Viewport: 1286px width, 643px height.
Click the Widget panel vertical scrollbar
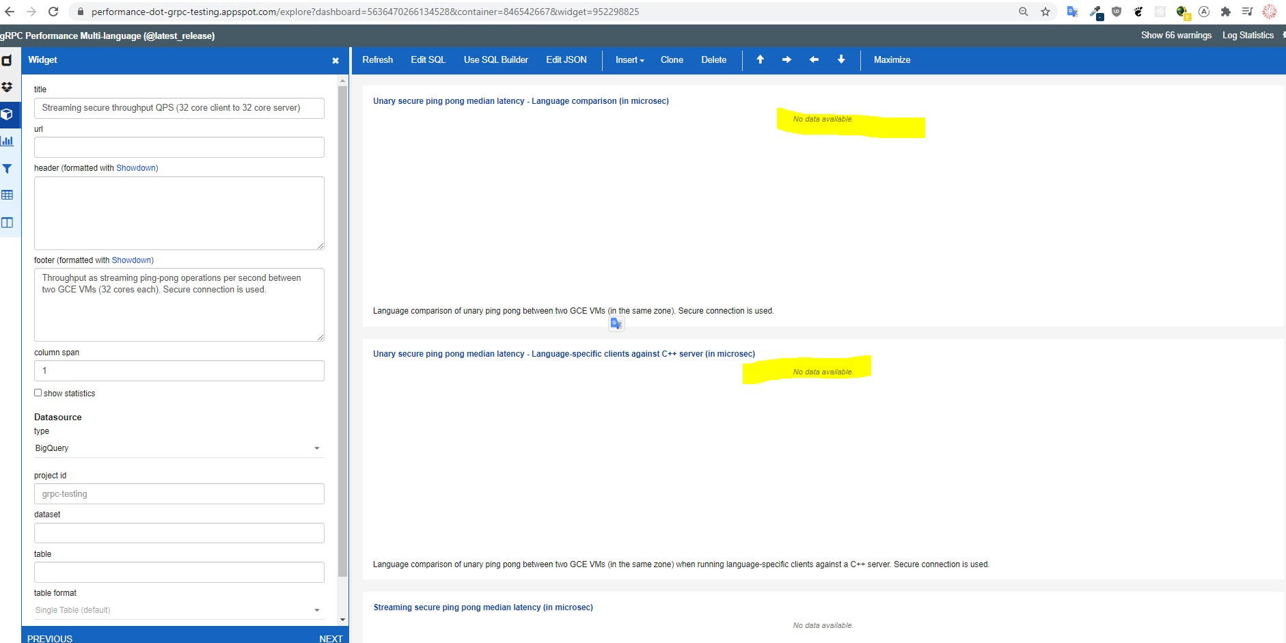pyautogui.click(x=343, y=331)
